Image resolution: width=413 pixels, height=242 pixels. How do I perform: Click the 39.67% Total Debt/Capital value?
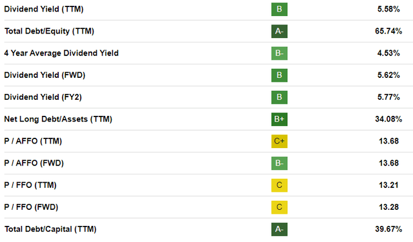pos(388,229)
